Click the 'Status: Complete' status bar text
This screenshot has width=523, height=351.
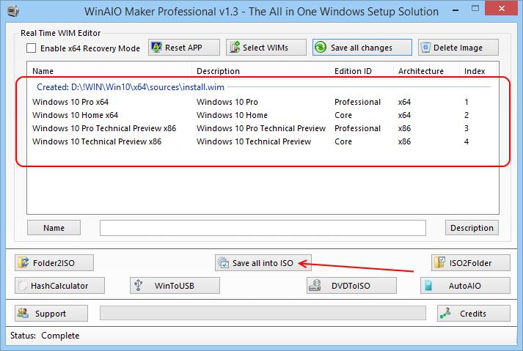point(45,336)
